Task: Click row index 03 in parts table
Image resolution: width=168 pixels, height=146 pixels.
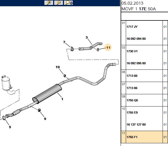Action: (x=123, y=47)
